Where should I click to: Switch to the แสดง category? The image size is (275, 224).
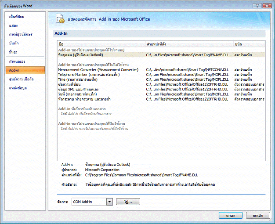point(14,25)
